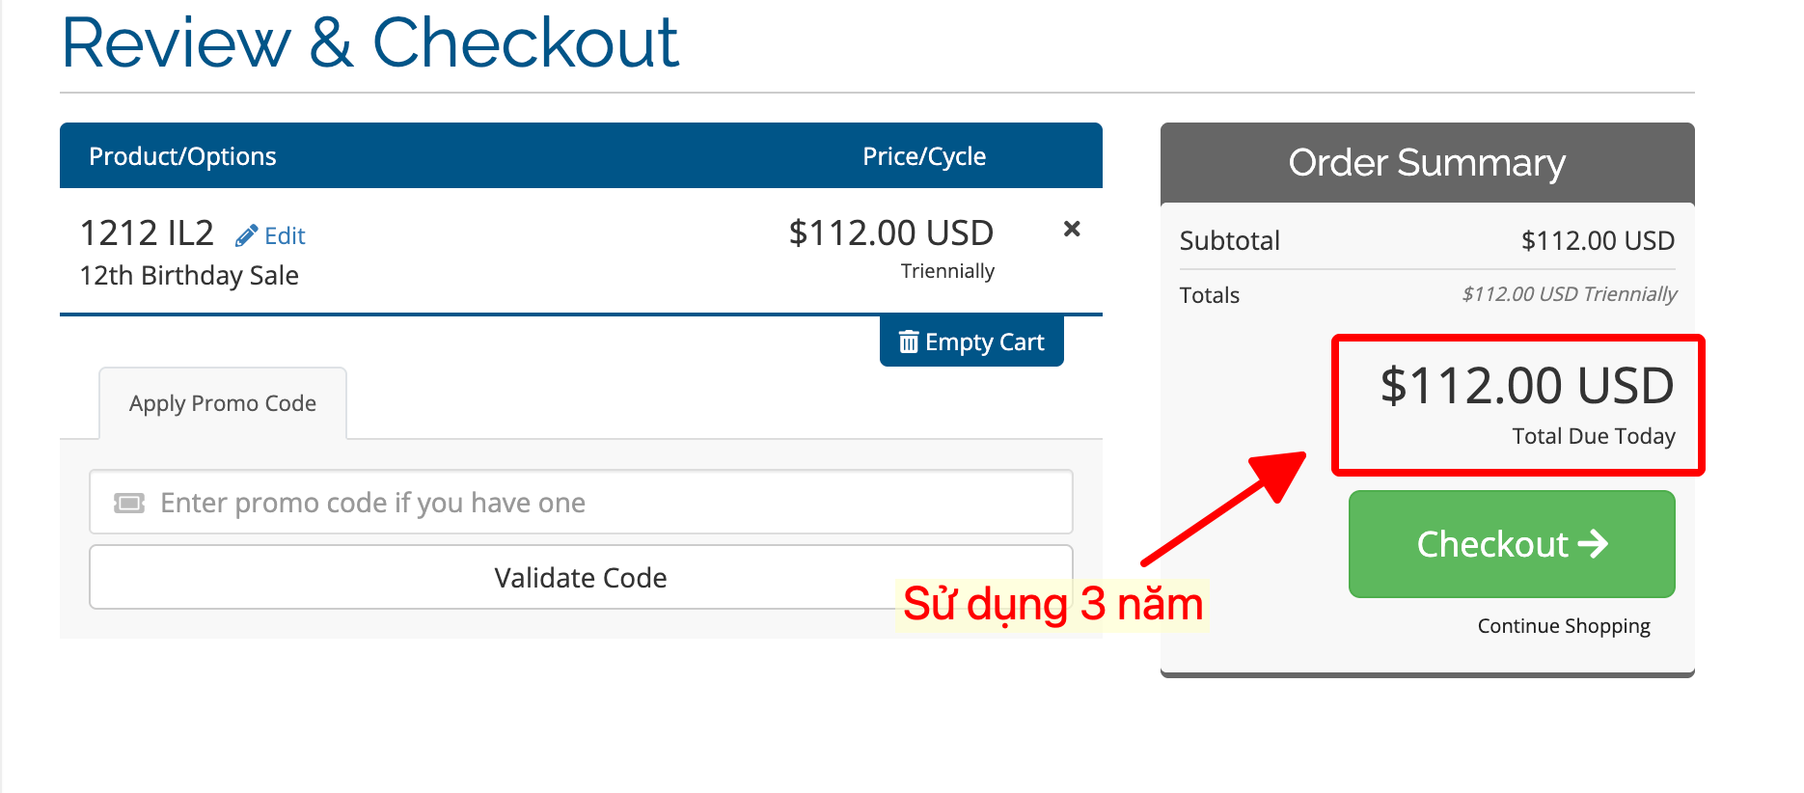Click the Order Summary panel header
Viewport: 1804px width, 793px height.
point(1427,163)
